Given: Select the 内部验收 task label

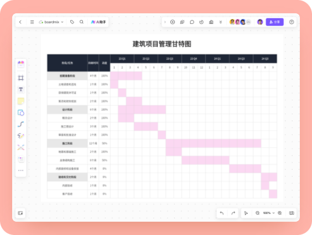Looking at the screenshot, I should [67, 186].
